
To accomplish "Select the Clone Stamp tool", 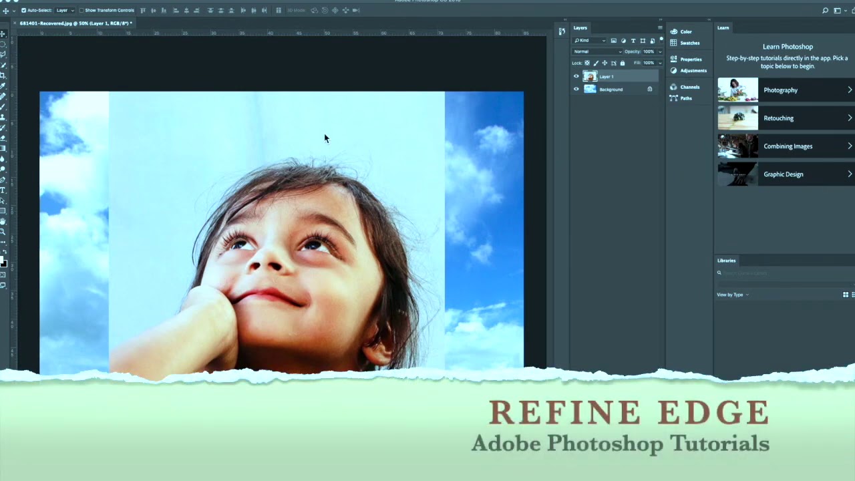I will pos(3,116).
